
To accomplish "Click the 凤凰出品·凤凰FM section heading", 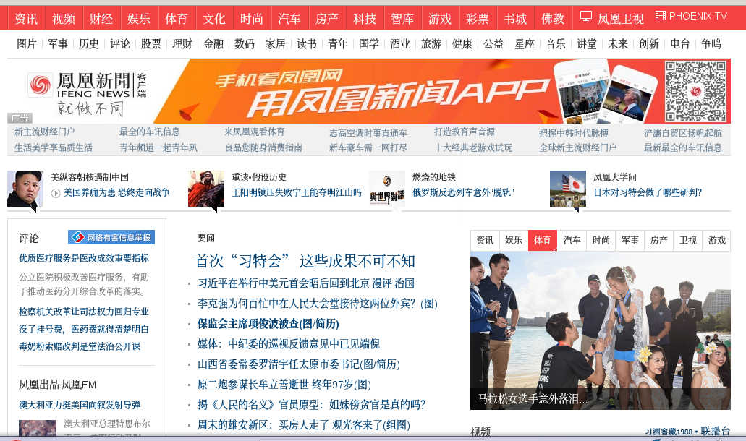I will (x=58, y=385).
